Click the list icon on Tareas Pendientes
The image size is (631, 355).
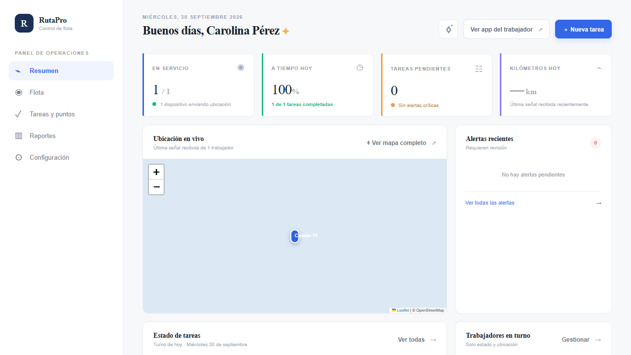click(479, 69)
